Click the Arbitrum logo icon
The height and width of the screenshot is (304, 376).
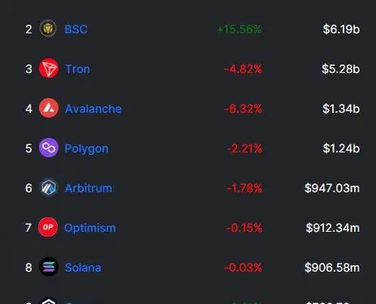[x=49, y=187]
